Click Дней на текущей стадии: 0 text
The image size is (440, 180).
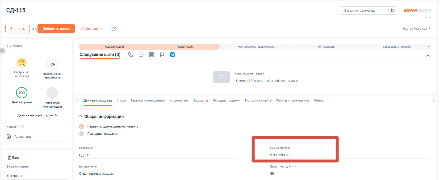[x=37, y=115]
